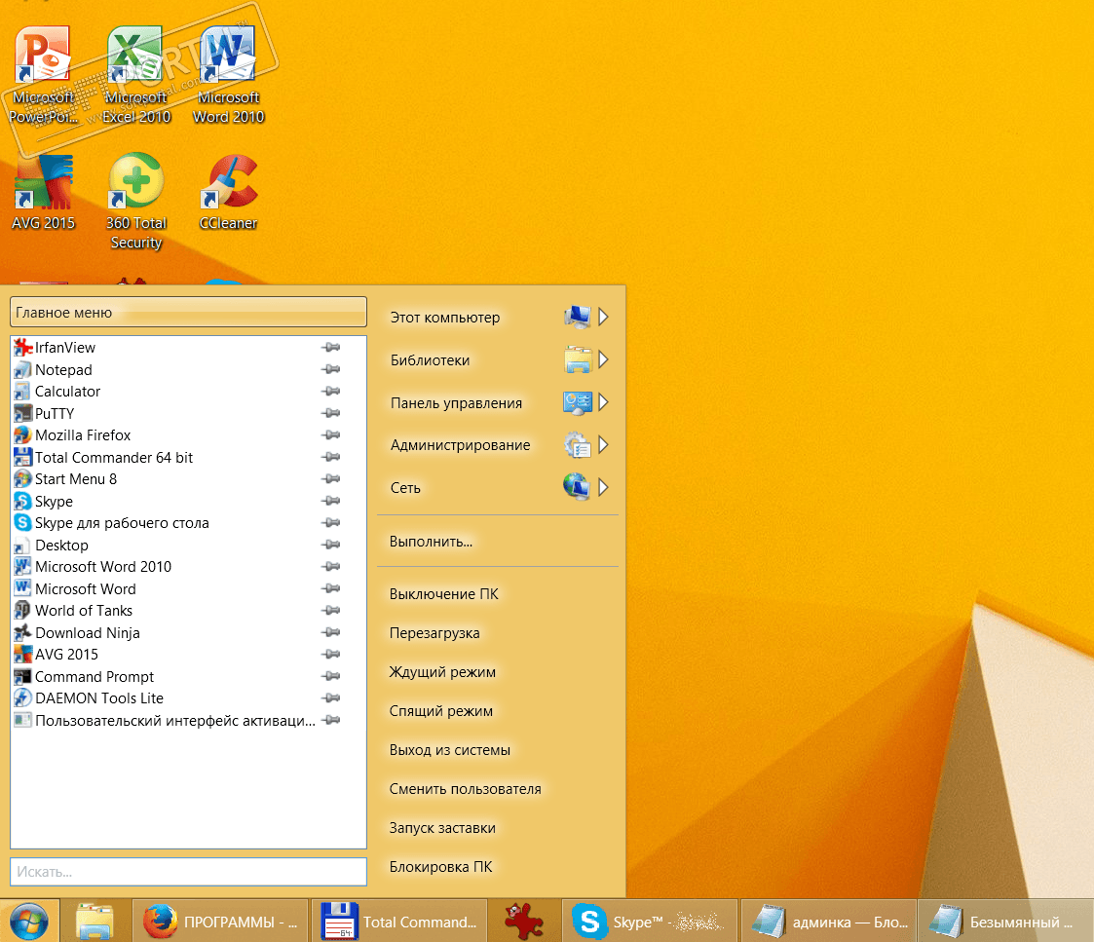Toggle the pin next to Notepad
1094x942 pixels.
pos(330,369)
